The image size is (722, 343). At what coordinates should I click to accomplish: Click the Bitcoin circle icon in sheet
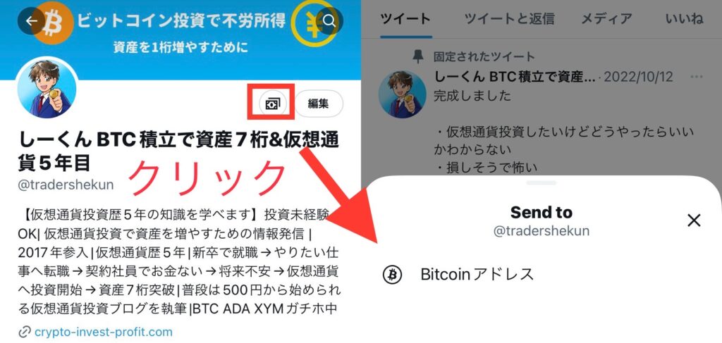tap(392, 275)
